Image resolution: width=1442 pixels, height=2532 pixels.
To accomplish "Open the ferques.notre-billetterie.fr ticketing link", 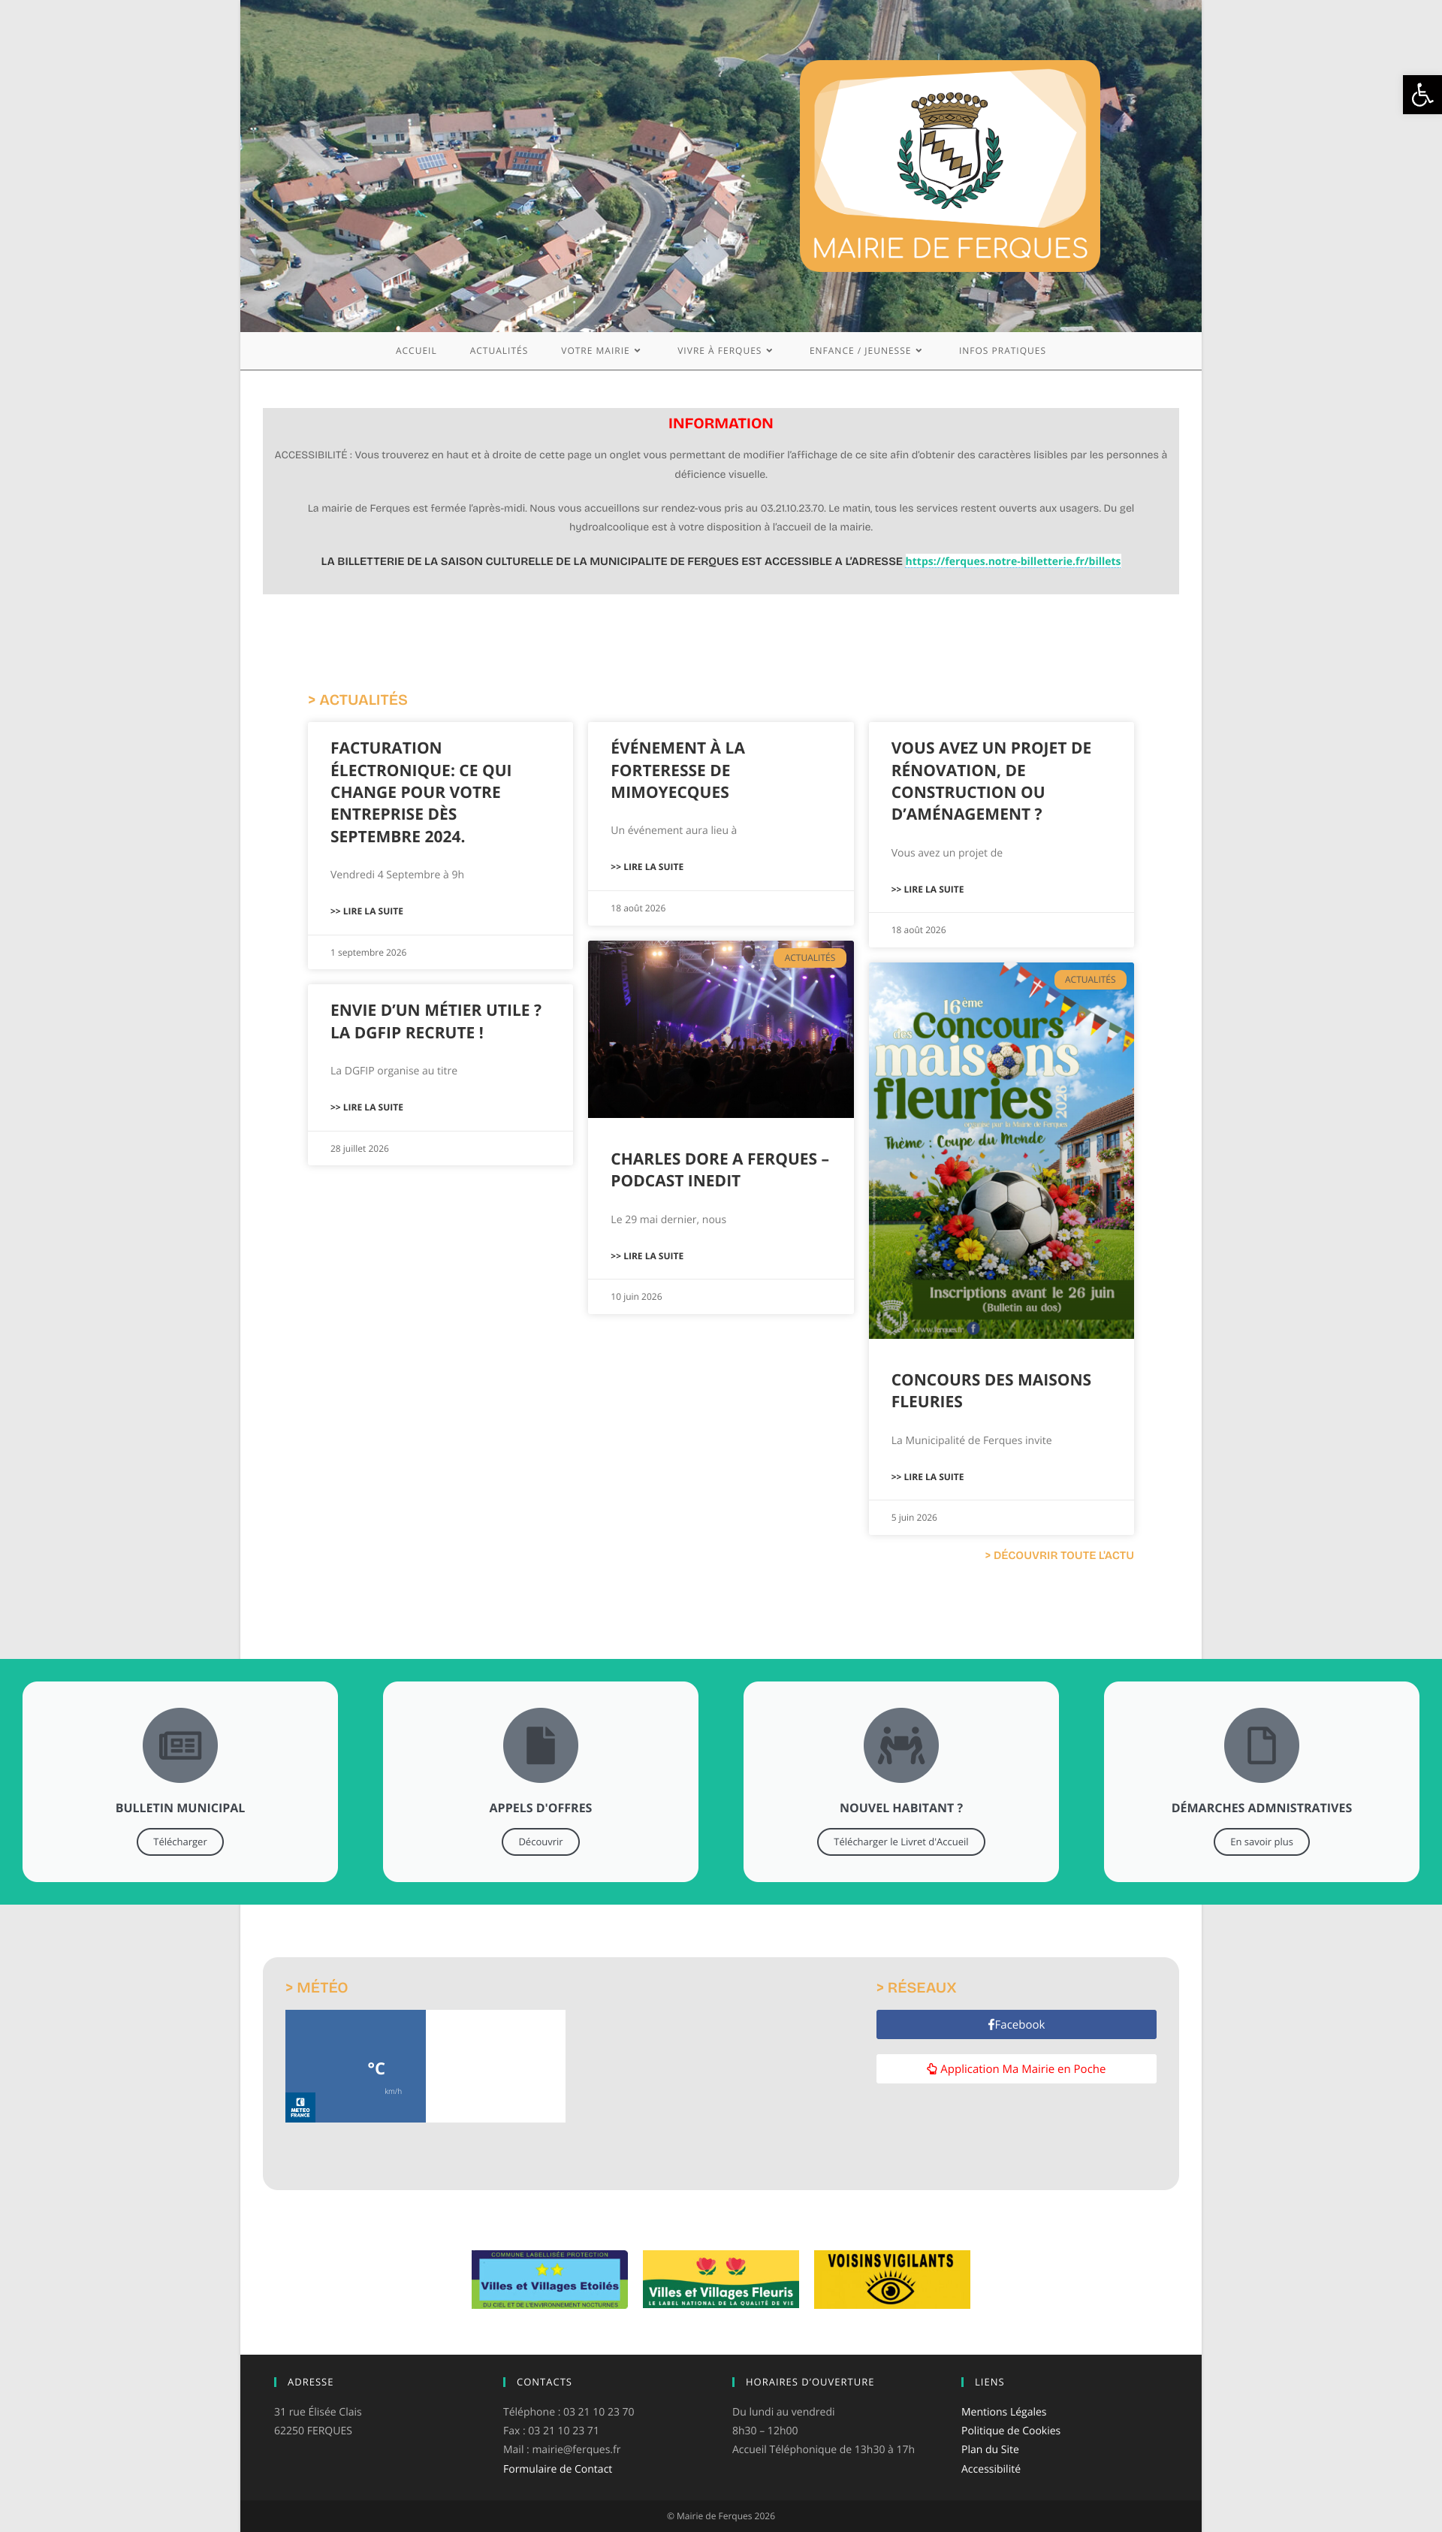I will pos(1013,560).
